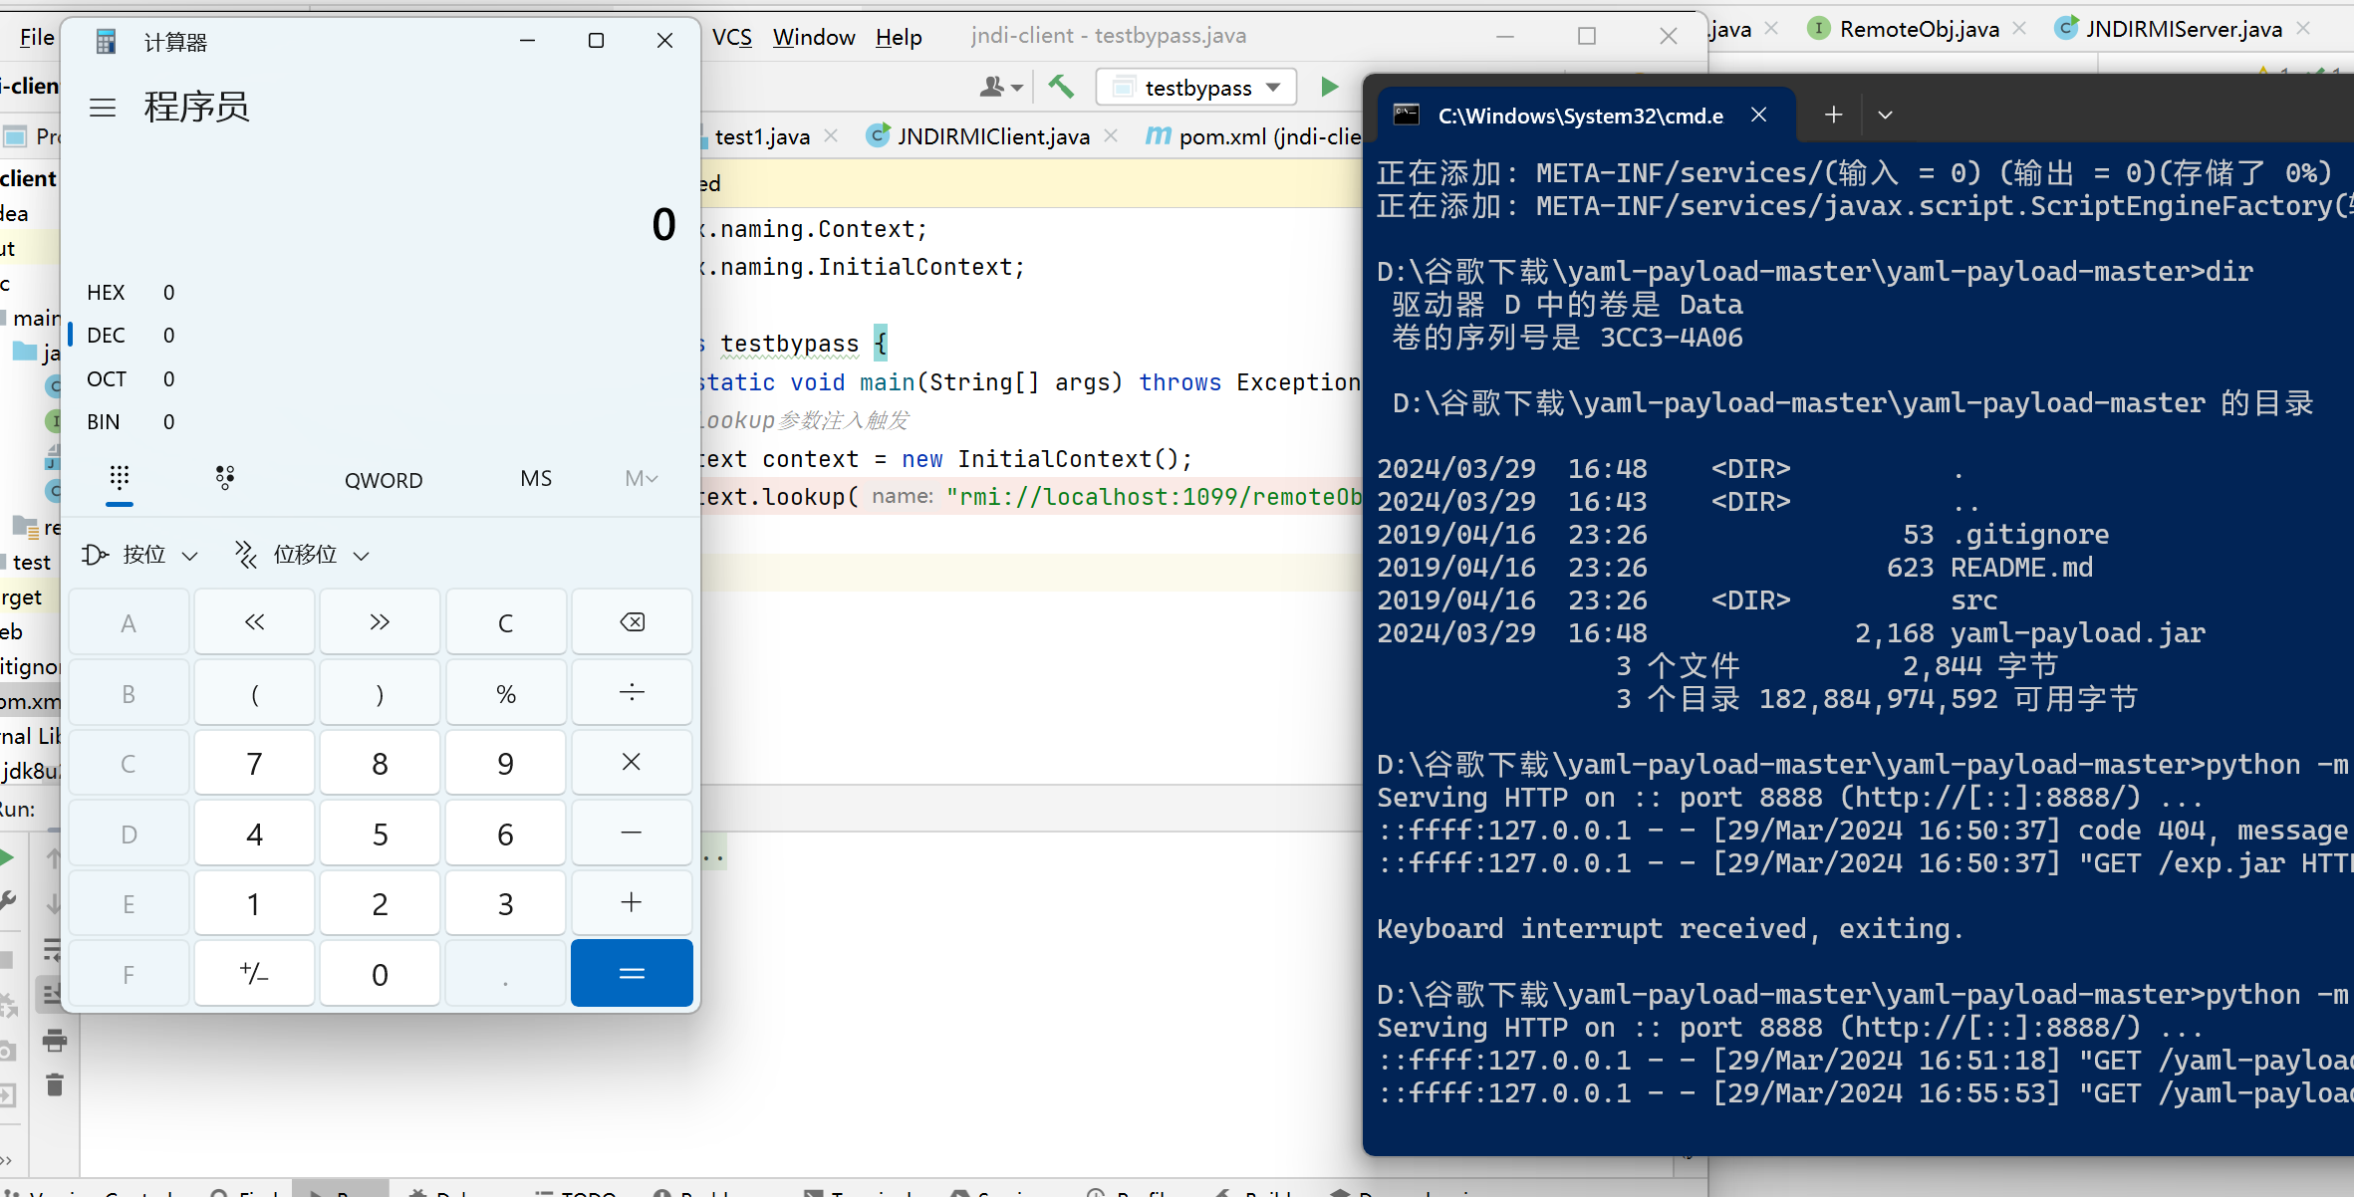This screenshot has height=1197, width=2354.
Task: Click the print icon in Run panel
Action: pos(55,1042)
